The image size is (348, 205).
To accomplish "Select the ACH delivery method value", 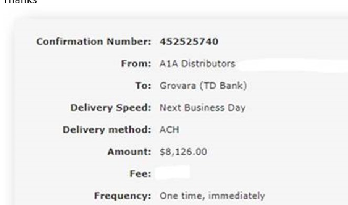I will tap(170, 130).
